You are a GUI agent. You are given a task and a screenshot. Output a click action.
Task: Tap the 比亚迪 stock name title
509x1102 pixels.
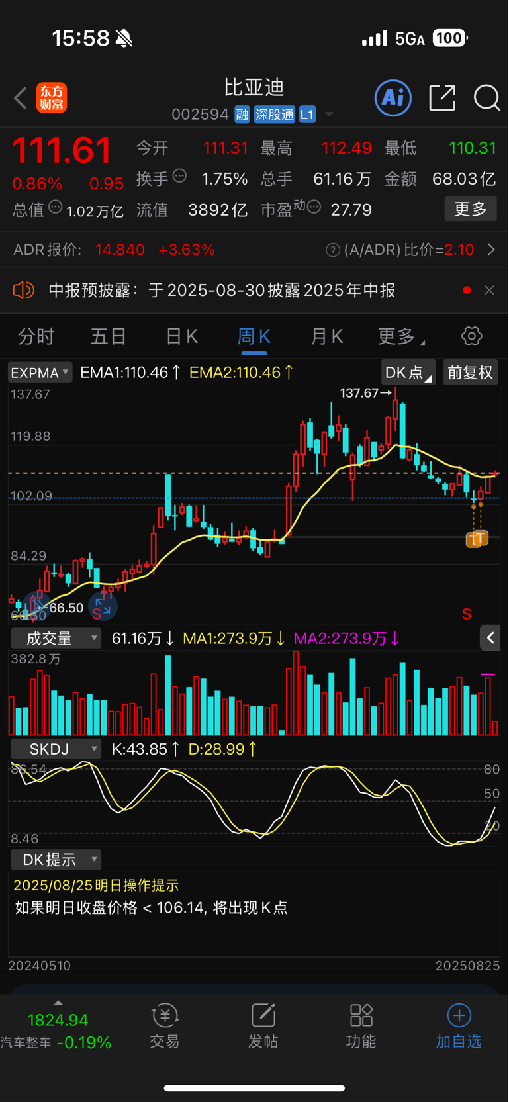(x=254, y=87)
